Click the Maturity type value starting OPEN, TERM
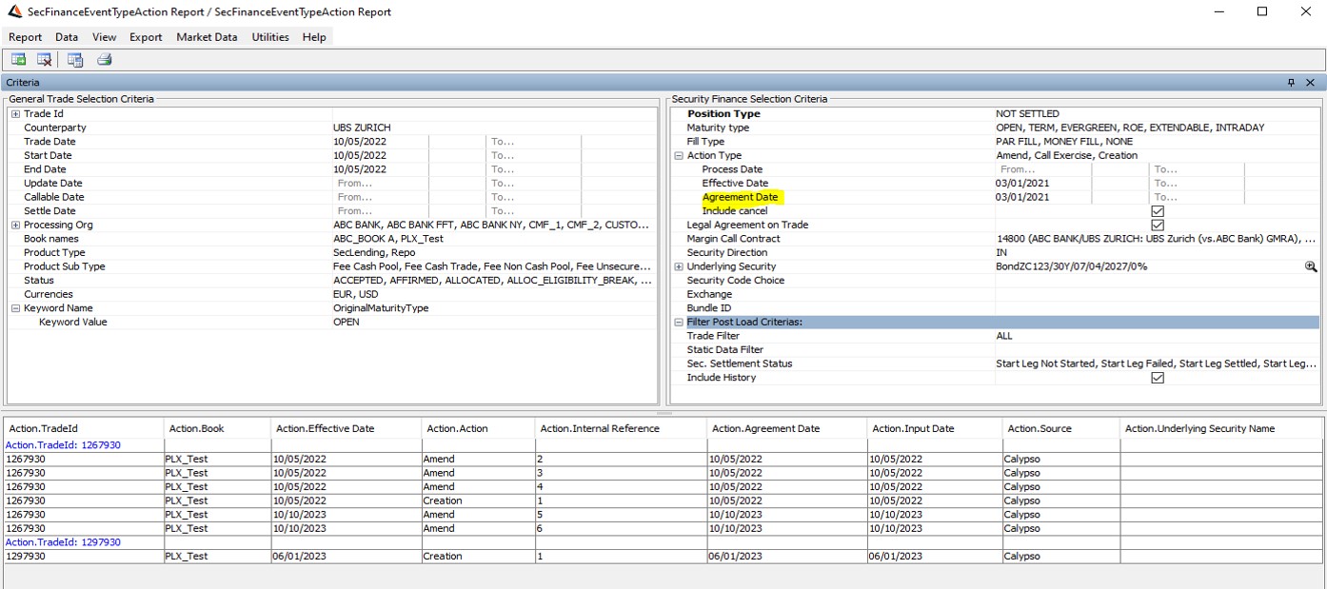The width and height of the screenshot is (1327, 589). pos(1130,128)
